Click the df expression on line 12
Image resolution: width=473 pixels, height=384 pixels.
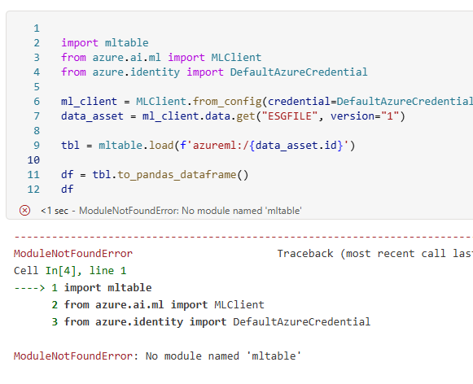[x=67, y=190]
